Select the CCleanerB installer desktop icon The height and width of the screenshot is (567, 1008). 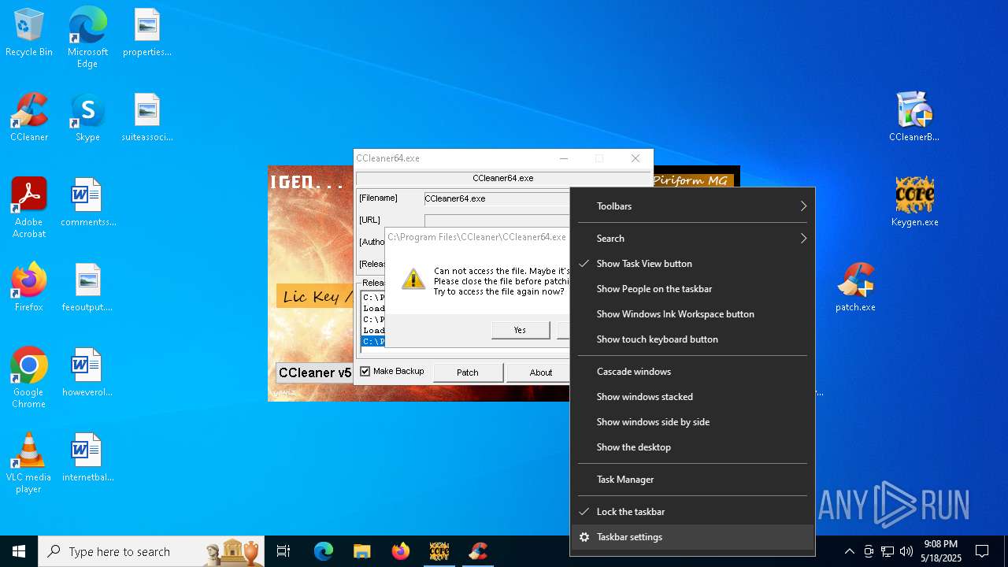[914, 117]
